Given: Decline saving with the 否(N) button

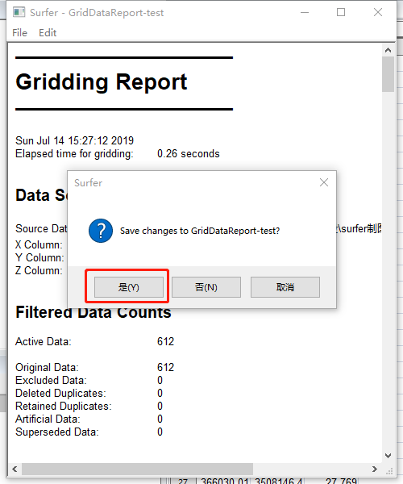Looking at the screenshot, I should coord(206,287).
